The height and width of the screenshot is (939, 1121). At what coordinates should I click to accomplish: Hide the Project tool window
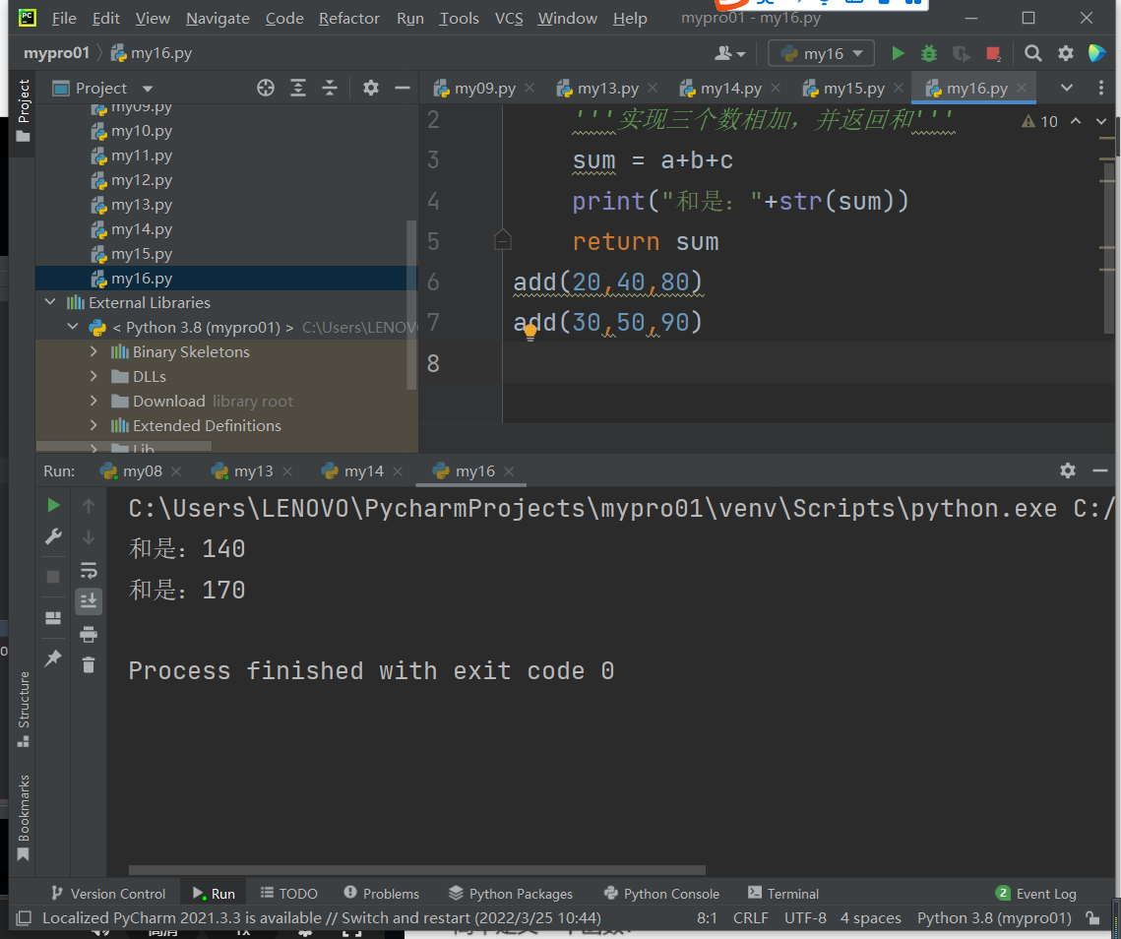pyautogui.click(x=403, y=88)
